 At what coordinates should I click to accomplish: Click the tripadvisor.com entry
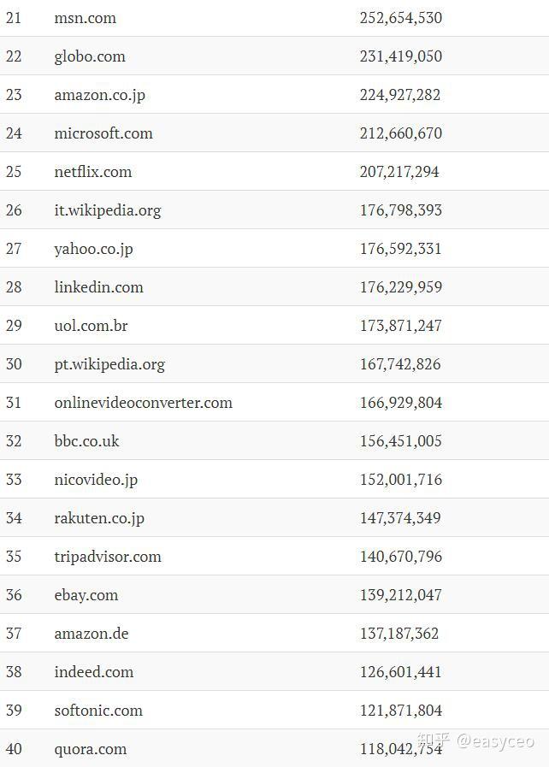click(x=108, y=557)
